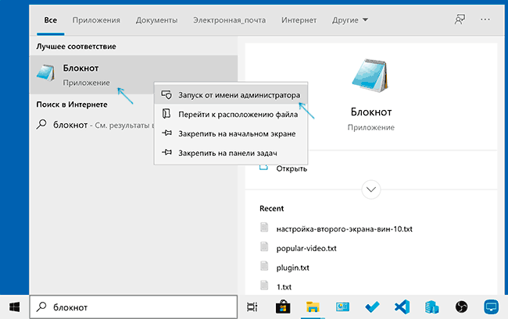Switch to the Приложения tab
Image resolution: width=508 pixels, height=319 pixels.
96,20
